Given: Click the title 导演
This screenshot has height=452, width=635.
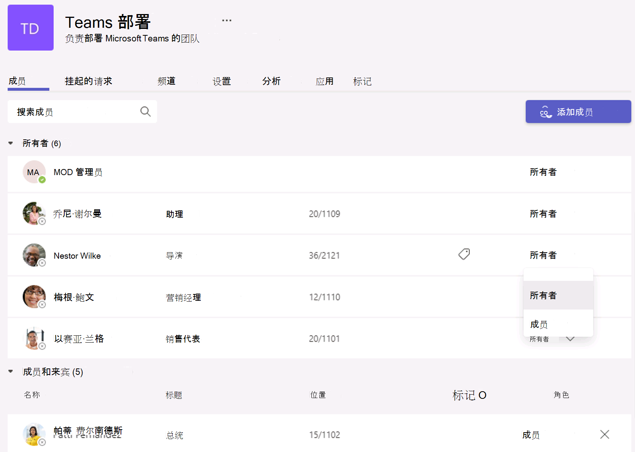Looking at the screenshot, I should coord(174,256).
